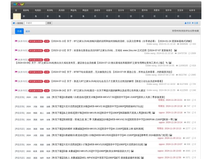This screenshot has height=159, width=212.
Task: Open the 音乐专区 navigation menu item
Action: pyautogui.click(x=121, y=11)
